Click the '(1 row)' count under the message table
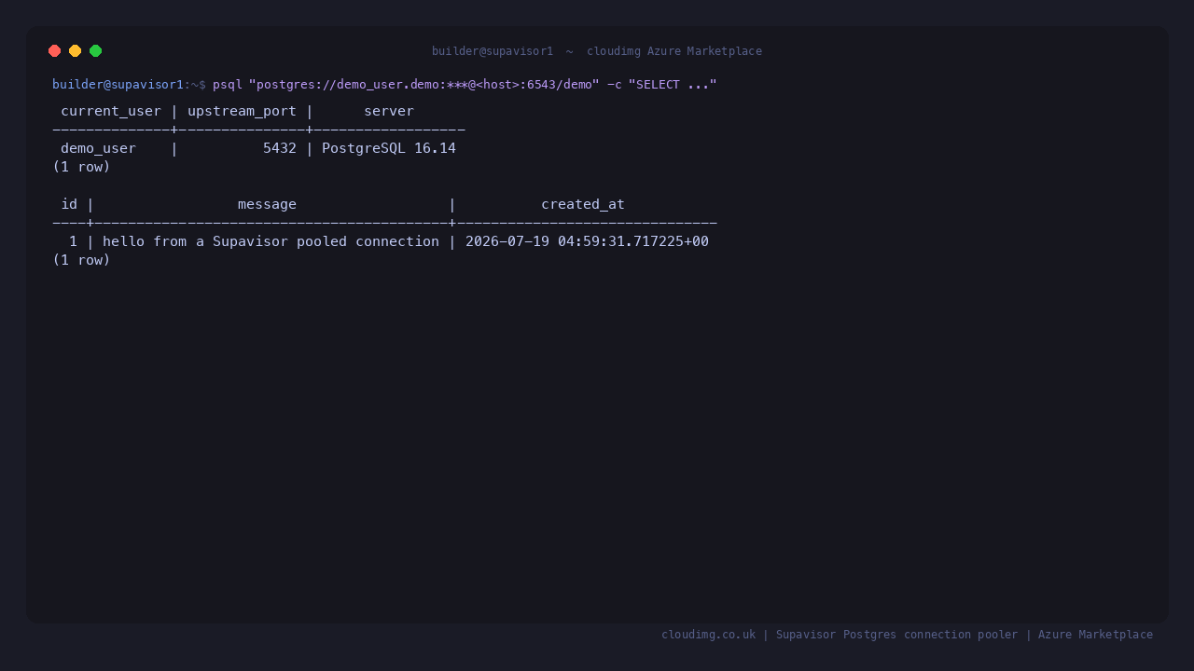The width and height of the screenshot is (1194, 671). click(x=81, y=260)
